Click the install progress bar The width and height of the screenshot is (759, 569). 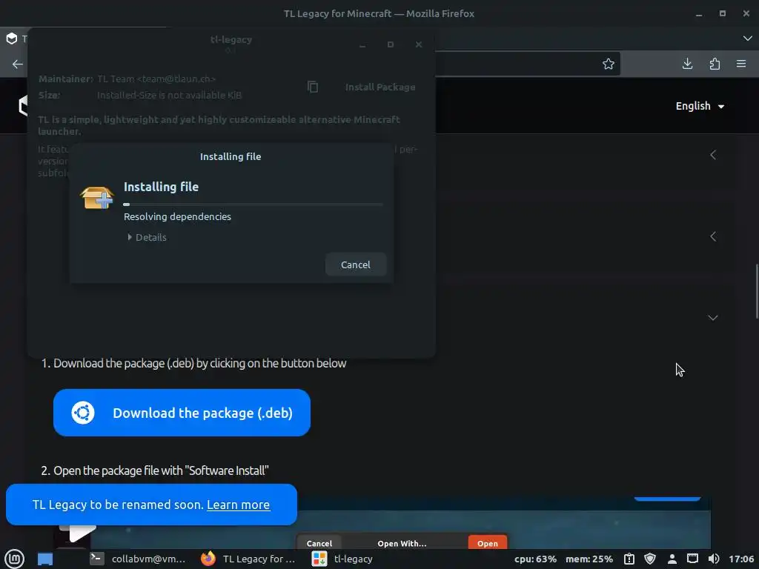(x=253, y=204)
